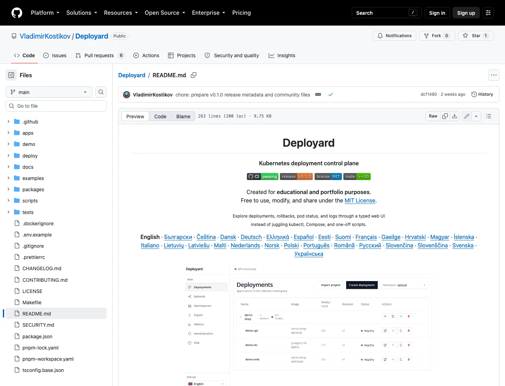Open the release v0.1.0 badge
This screenshot has width=505, height=386.
tap(296, 177)
